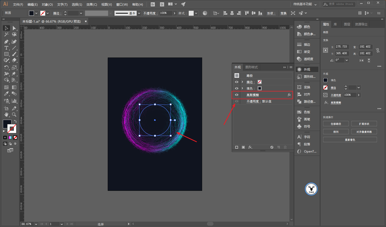The height and width of the screenshot is (227, 386).
Task: Toggle visibility eye of Fill row
Action: [237, 88]
